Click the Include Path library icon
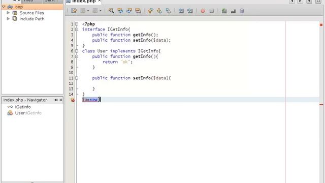325x183 pixels. (15, 19)
